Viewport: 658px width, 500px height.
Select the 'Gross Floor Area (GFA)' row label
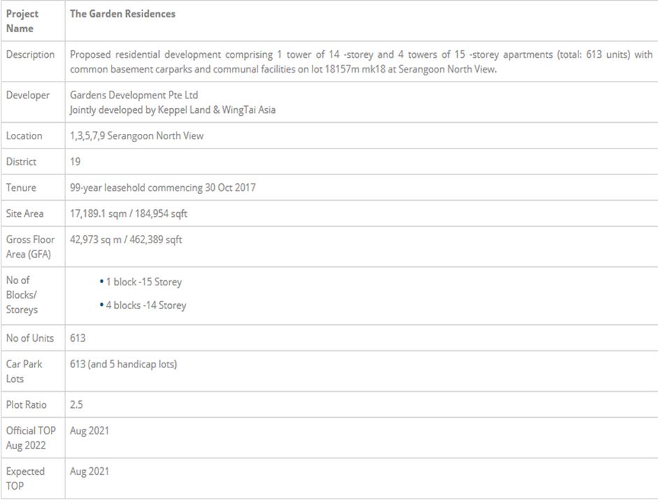click(x=31, y=247)
